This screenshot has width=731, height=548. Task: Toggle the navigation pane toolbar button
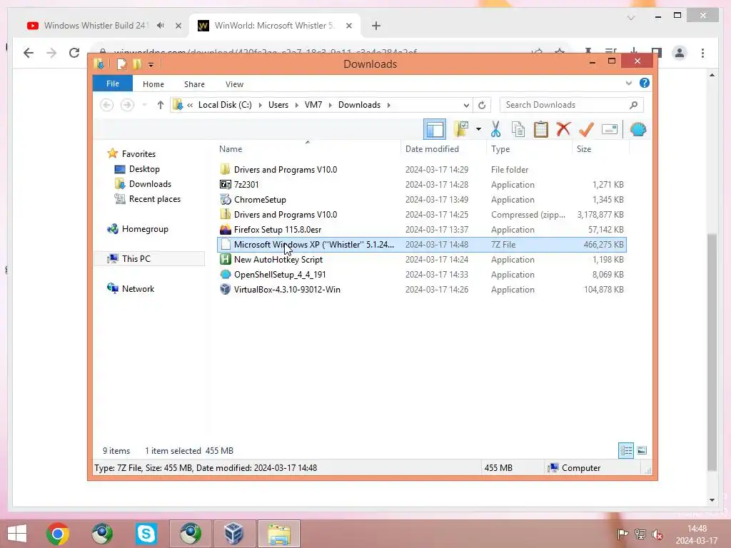click(x=435, y=129)
